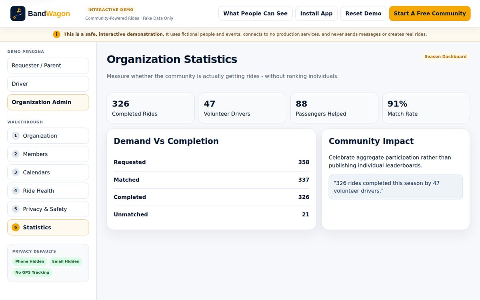Screen dimensions: 480x300
Task: Click the No GPS Tracking chip
Action: [32, 272]
